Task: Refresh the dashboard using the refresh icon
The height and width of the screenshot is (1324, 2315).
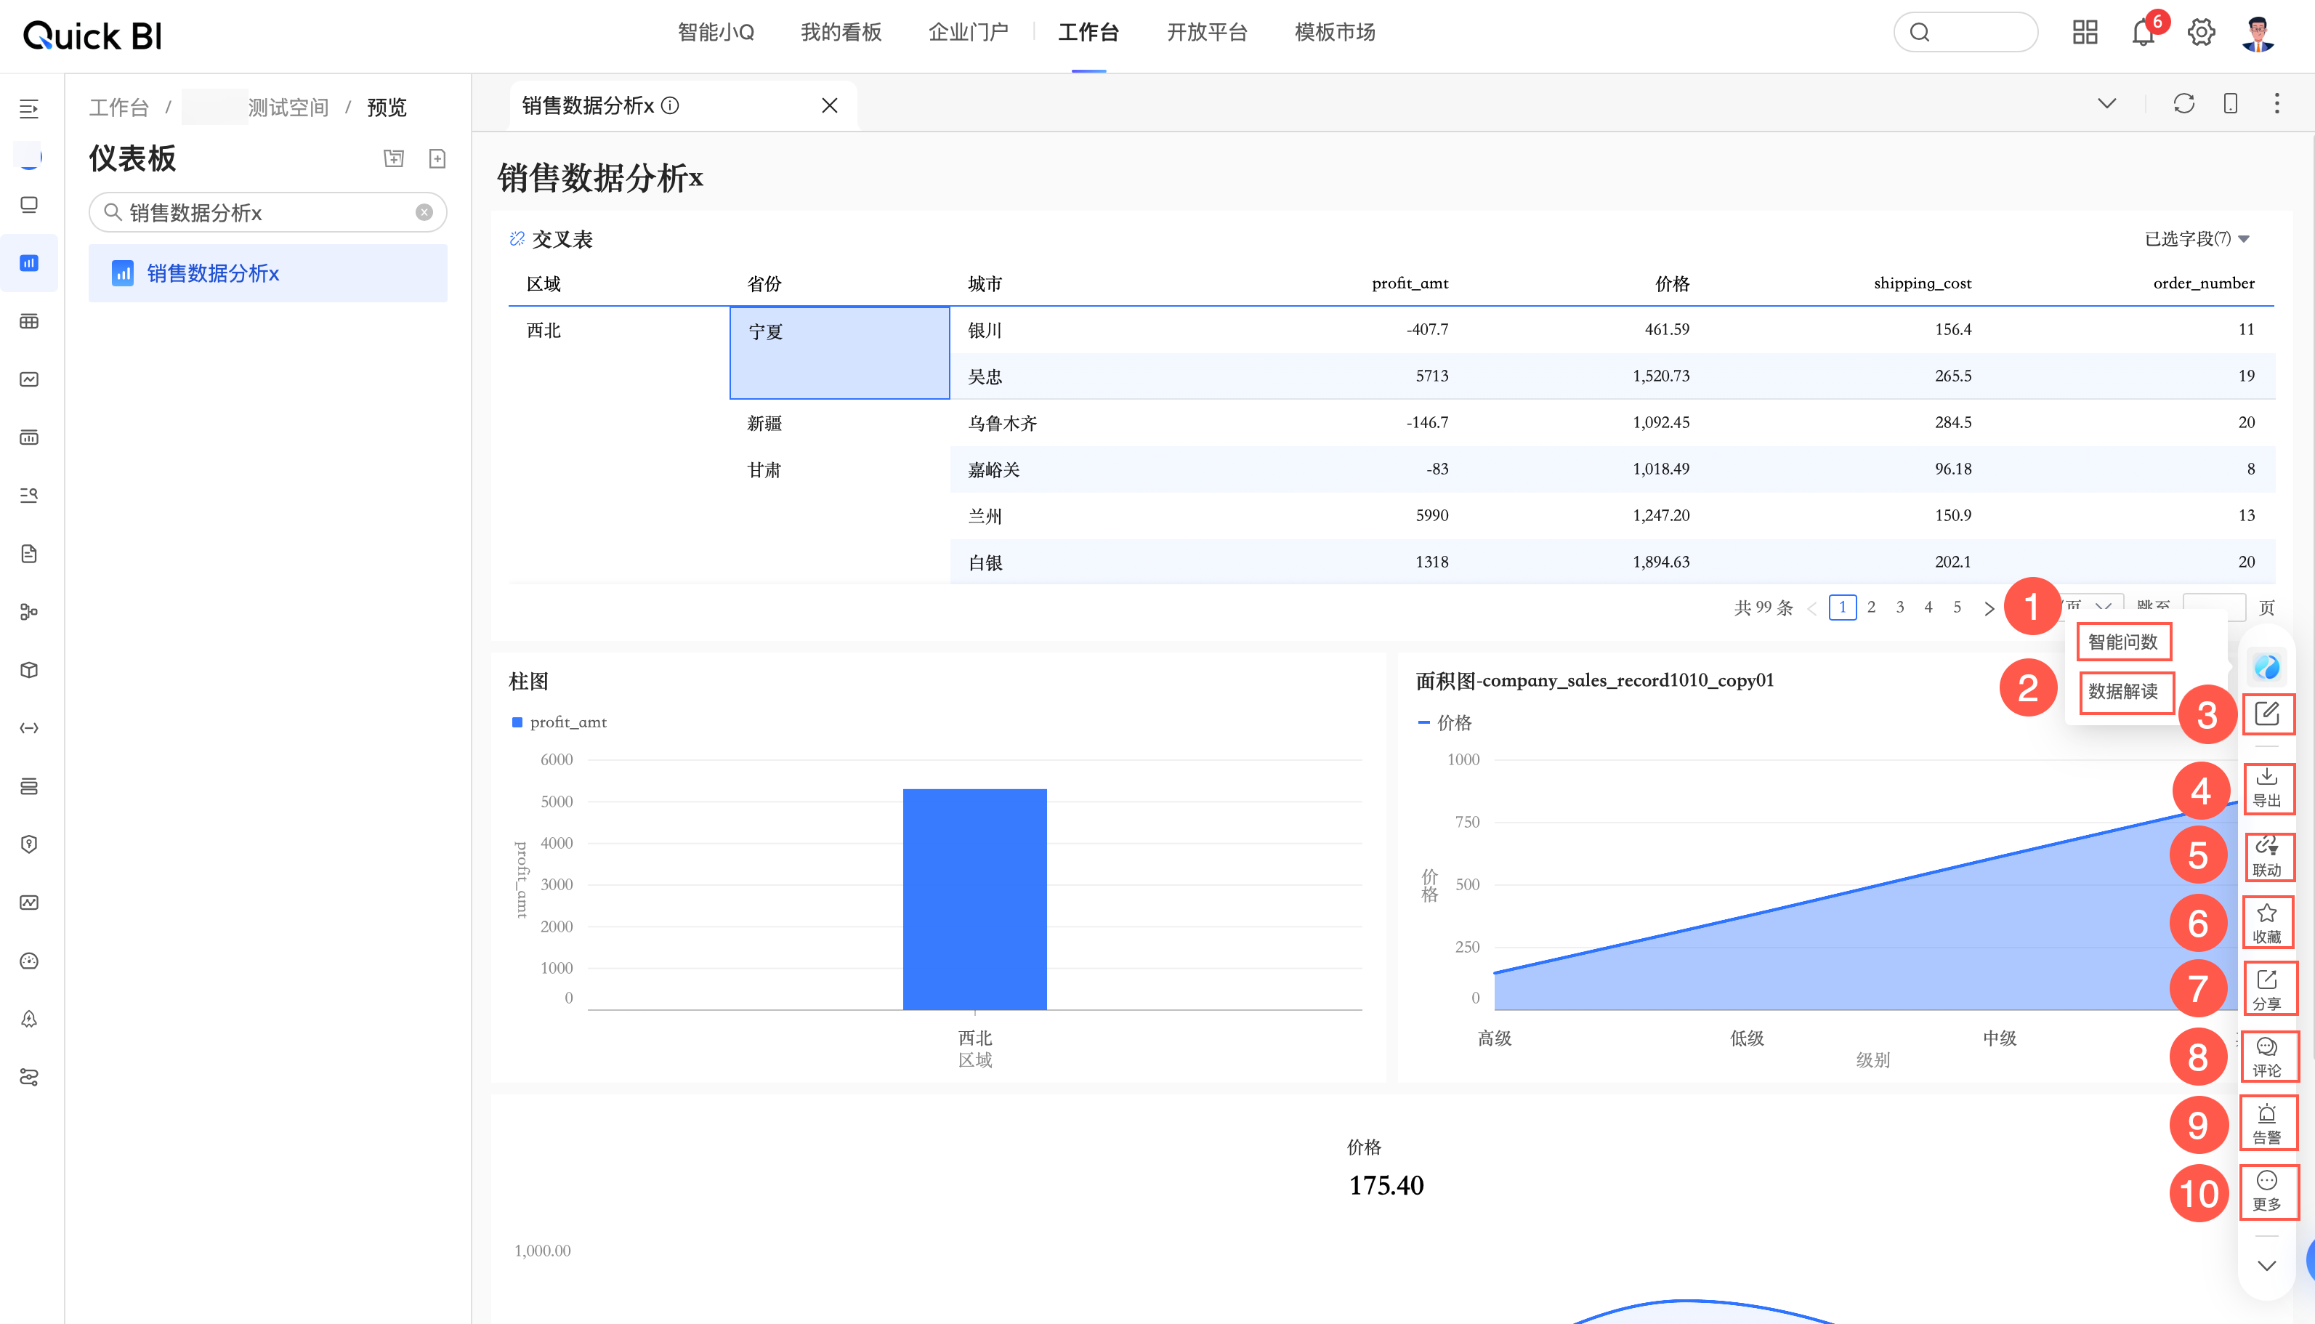Action: (x=2183, y=104)
